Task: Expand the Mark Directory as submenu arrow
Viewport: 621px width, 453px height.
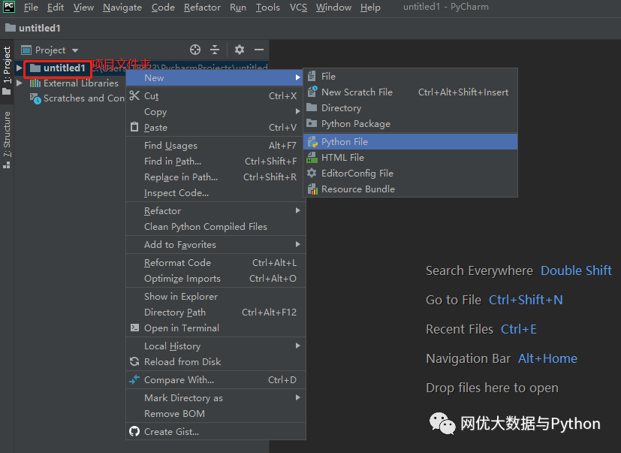Action: coord(298,397)
